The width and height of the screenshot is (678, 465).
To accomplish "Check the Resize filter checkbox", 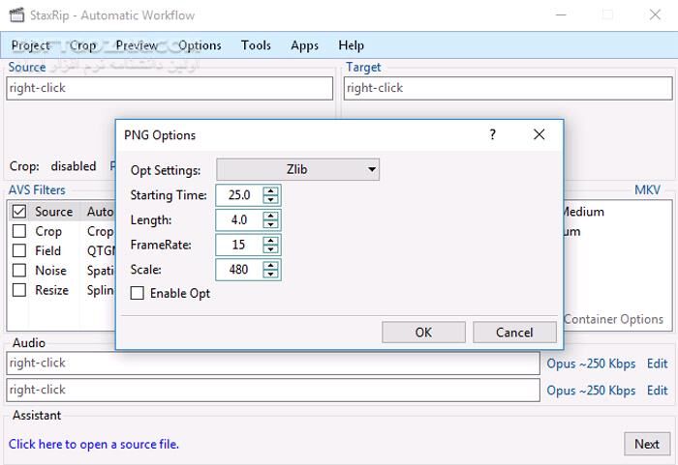I will pos(18,290).
